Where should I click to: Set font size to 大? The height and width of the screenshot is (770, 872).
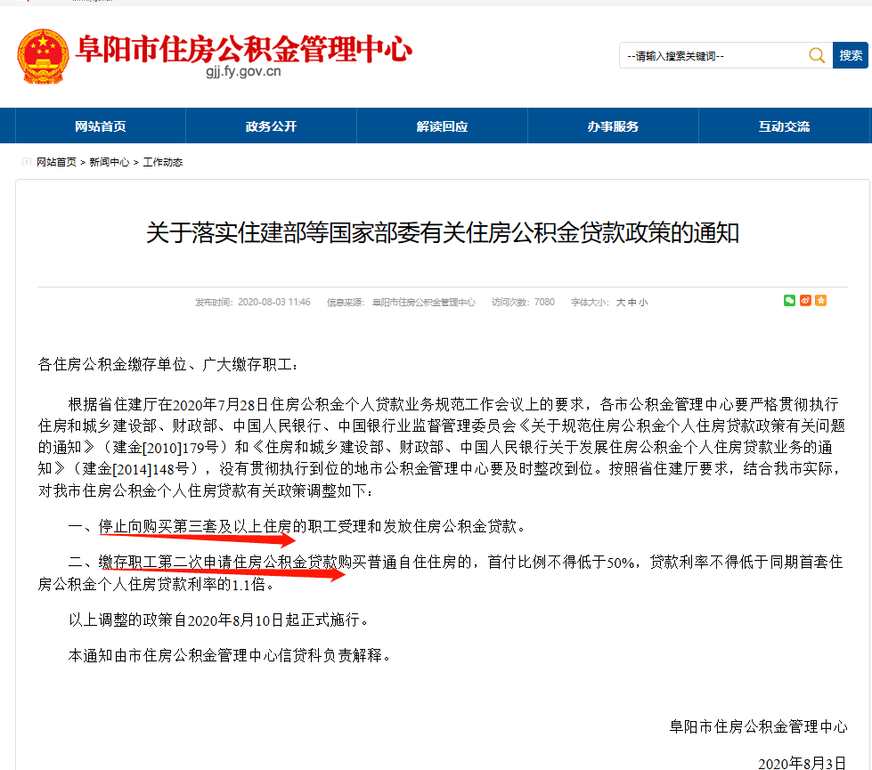[621, 303]
